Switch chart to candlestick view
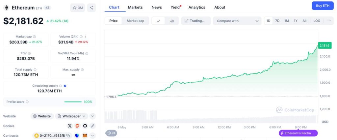This screenshot has width=337, height=140. tap(172, 21)
